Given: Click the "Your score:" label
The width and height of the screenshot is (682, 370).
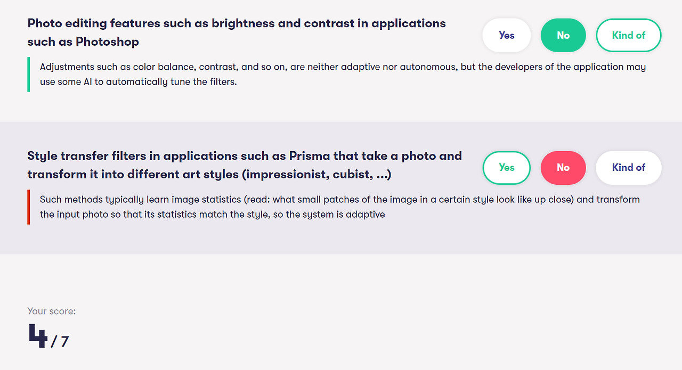Looking at the screenshot, I should point(52,311).
